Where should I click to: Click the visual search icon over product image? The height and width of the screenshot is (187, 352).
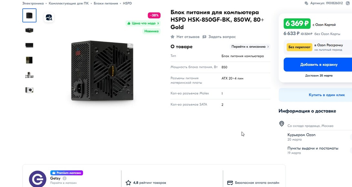click(49, 17)
